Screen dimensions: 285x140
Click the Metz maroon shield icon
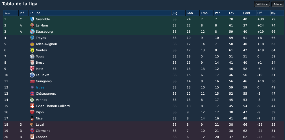coord(32,69)
